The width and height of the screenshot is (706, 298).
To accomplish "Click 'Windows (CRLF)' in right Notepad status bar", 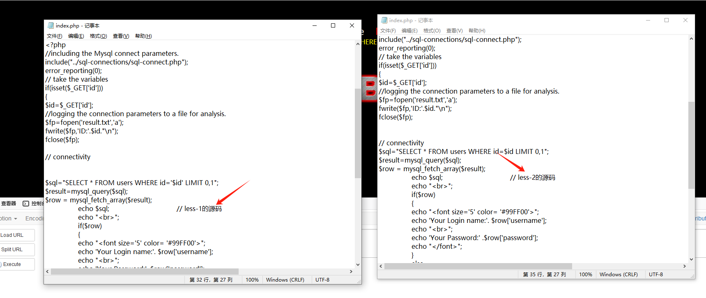I will pos(619,275).
